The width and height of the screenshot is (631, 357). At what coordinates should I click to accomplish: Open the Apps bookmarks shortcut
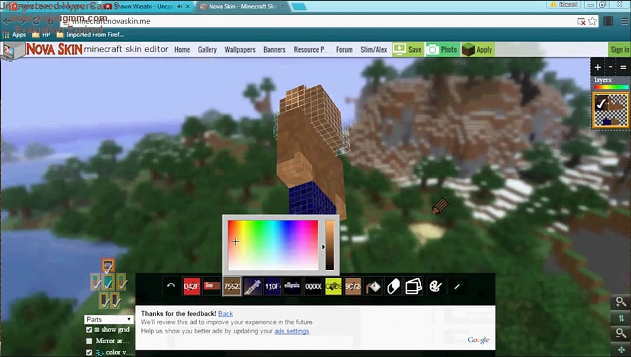(14, 35)
